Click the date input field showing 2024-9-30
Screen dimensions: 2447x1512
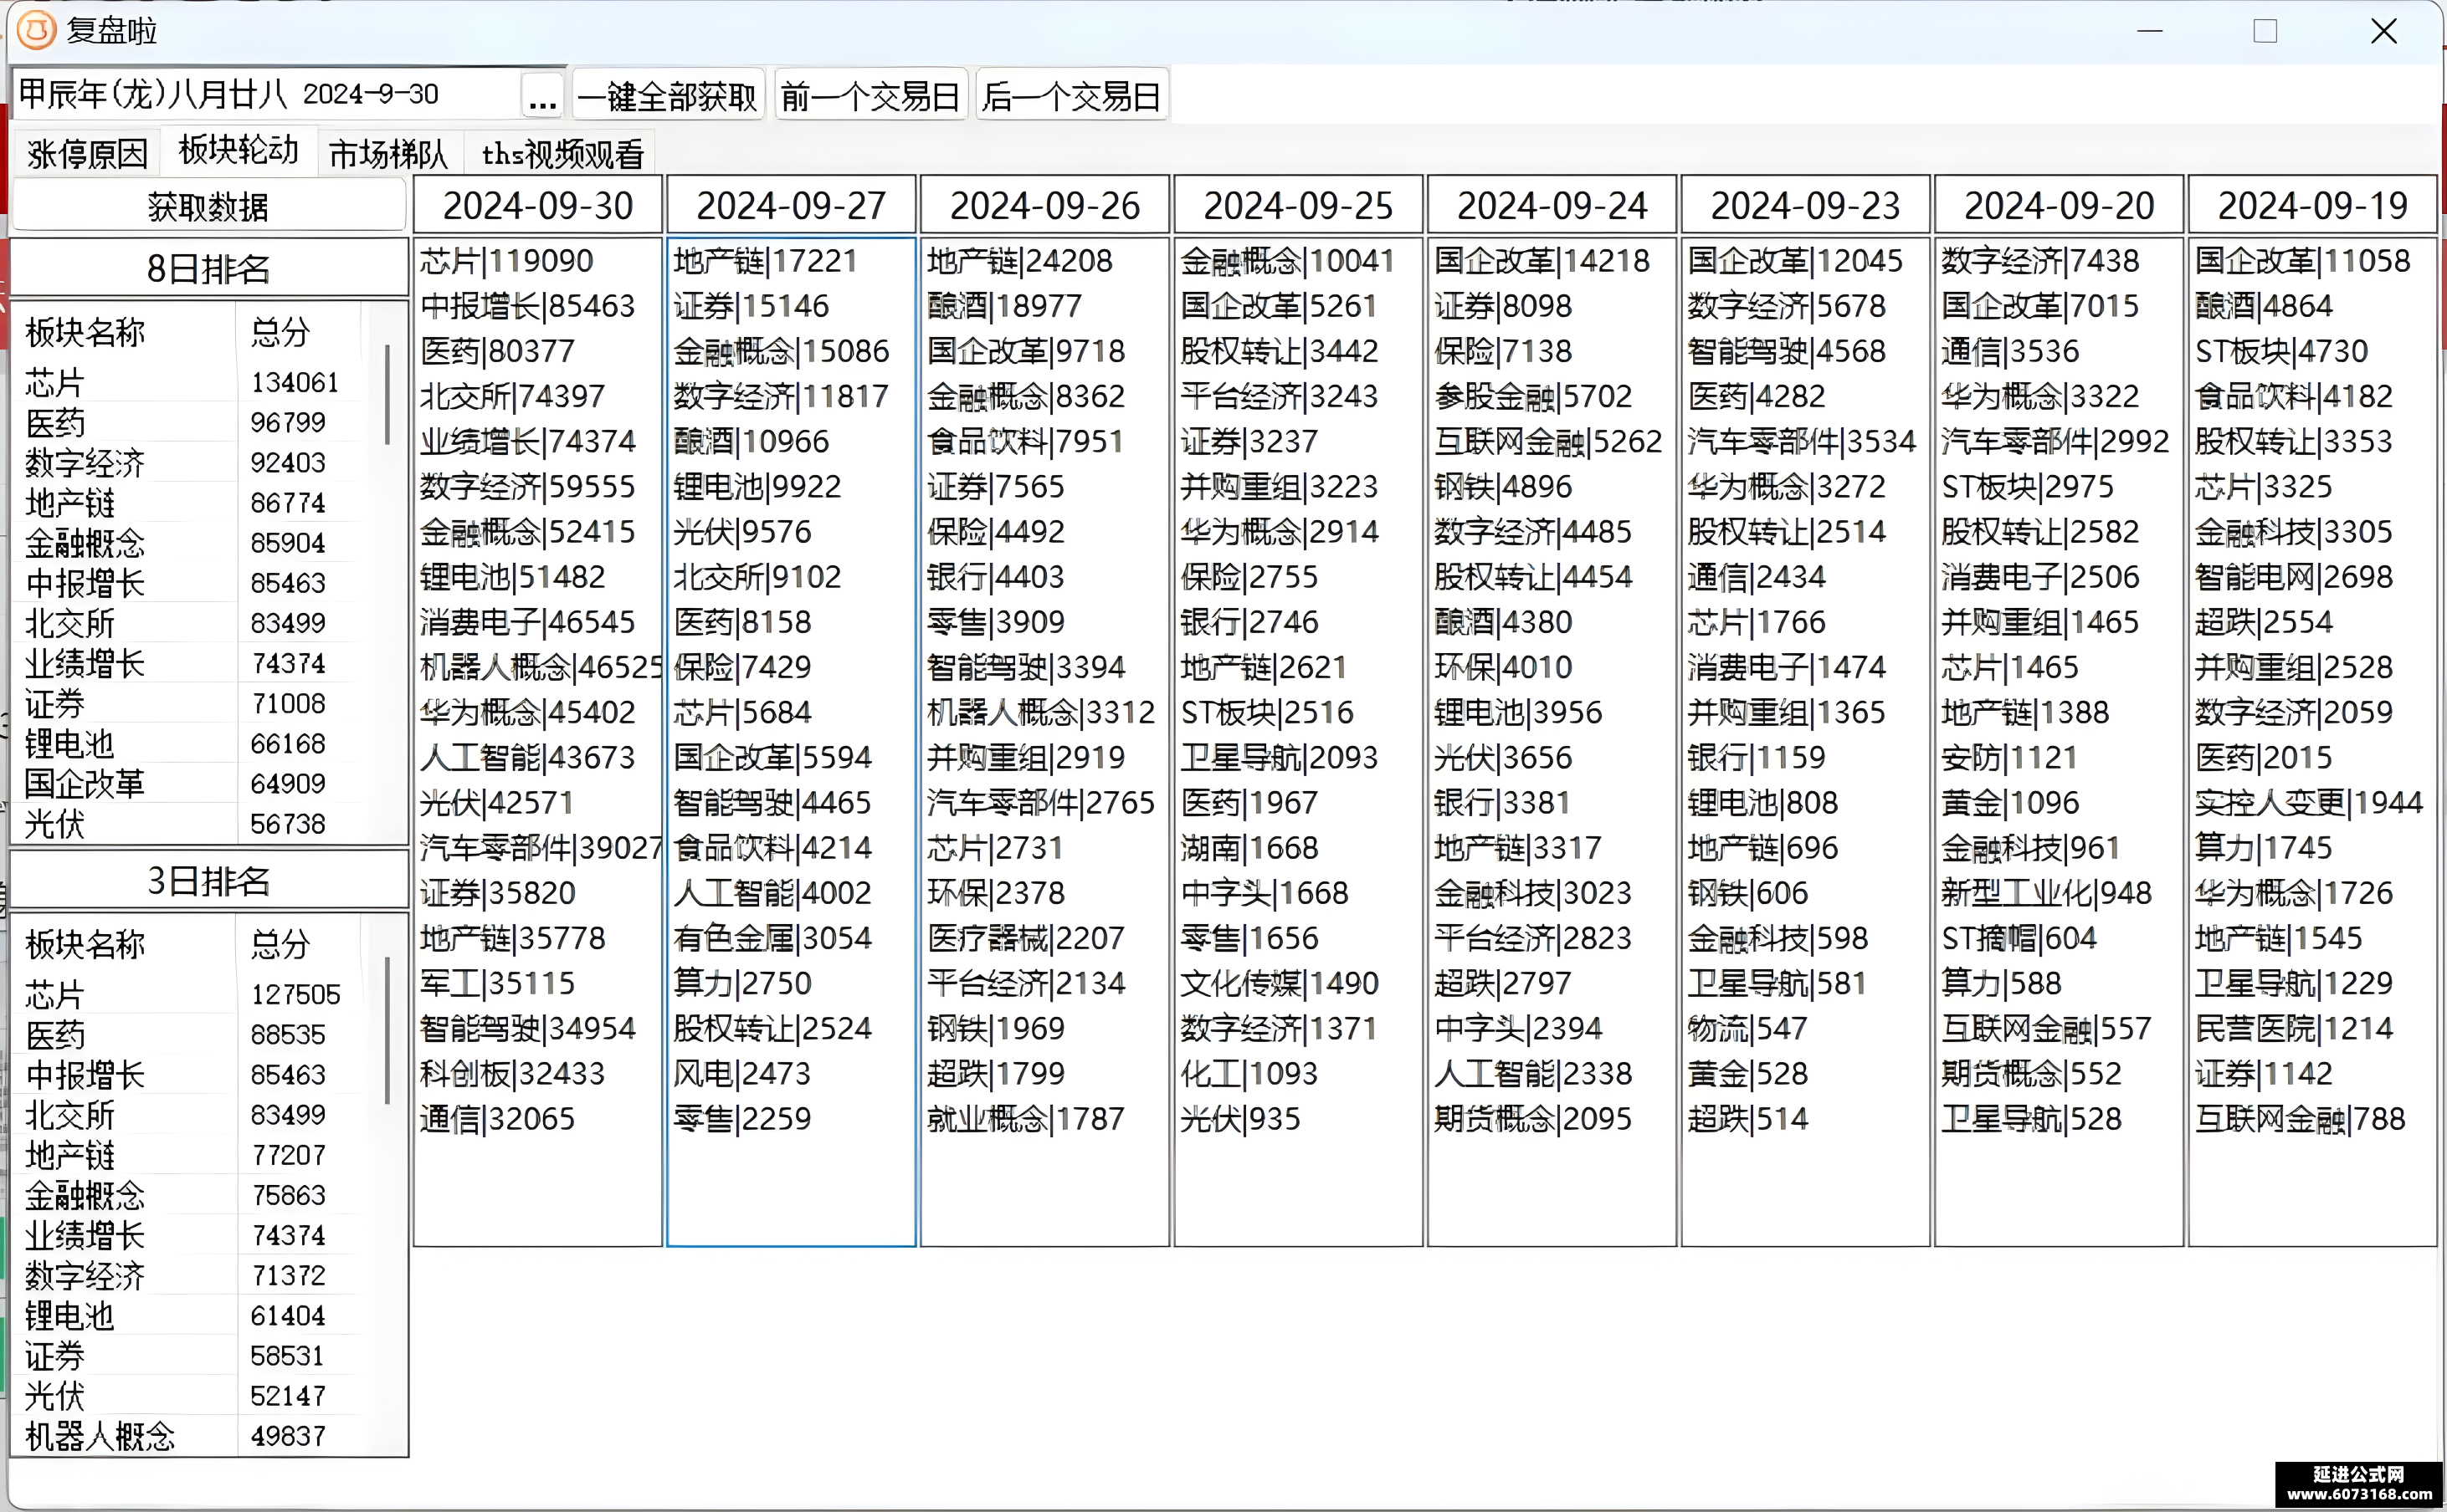[266, 95]
